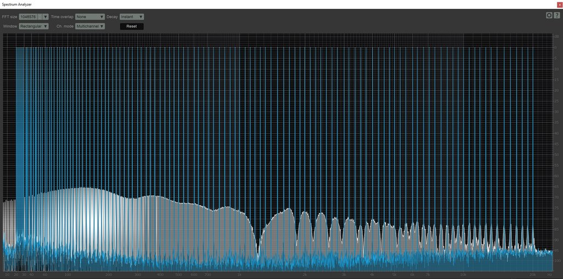Click the Window label

tap(10, 26)
